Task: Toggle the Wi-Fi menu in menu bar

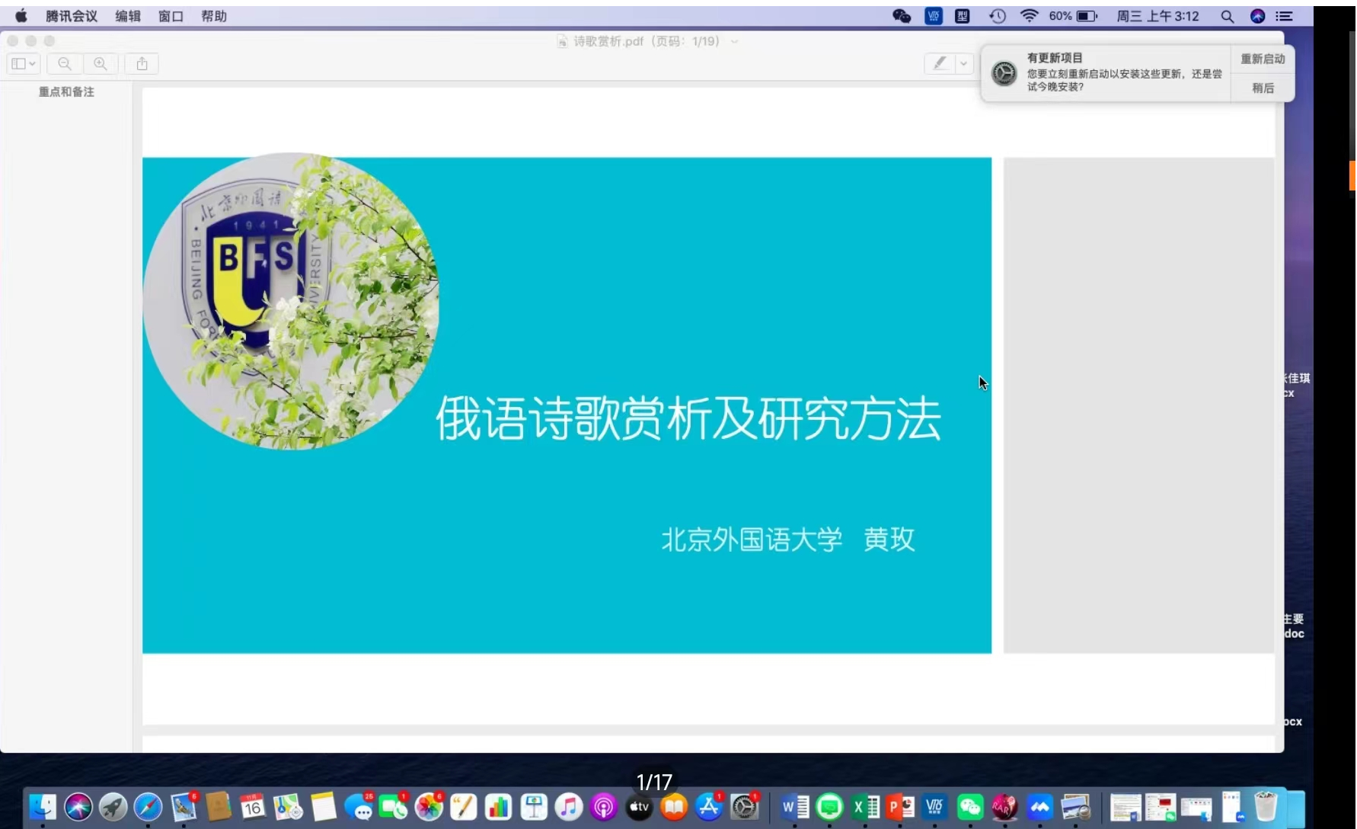Action: (1029, 16)
